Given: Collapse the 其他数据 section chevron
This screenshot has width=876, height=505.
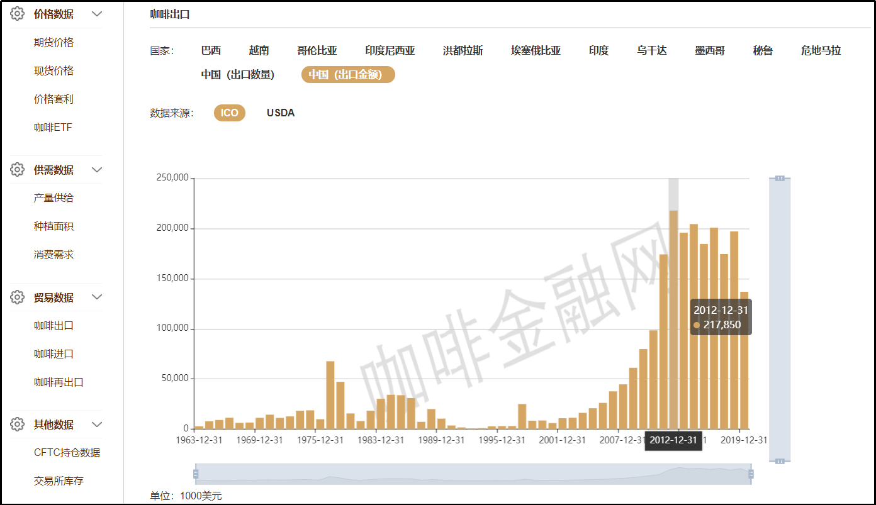Looking at the screenshot, I should pyautogui.click(x=97, y=425).
